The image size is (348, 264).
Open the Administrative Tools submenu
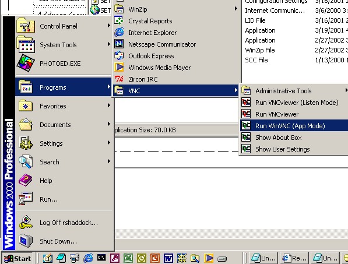pyautogui.click(x=294, y=91)
